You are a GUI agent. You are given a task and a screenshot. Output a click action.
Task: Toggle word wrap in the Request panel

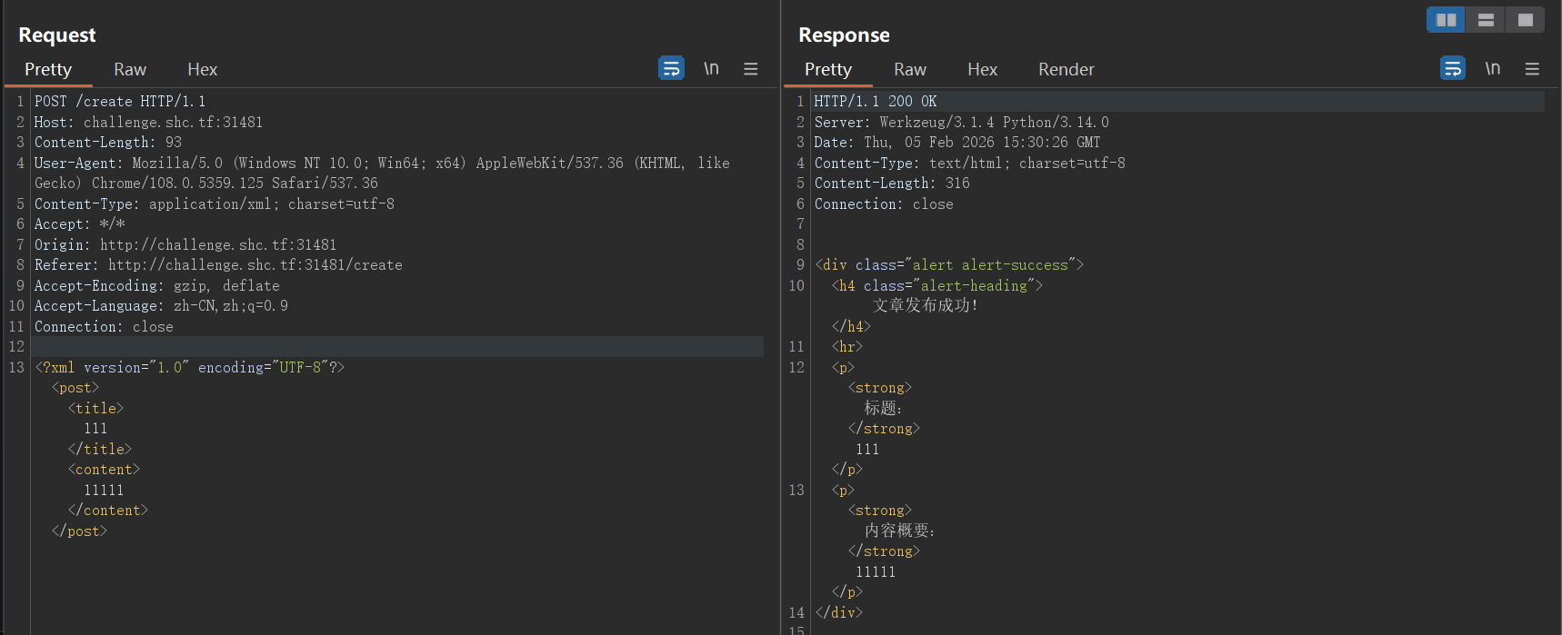(671, 68)
